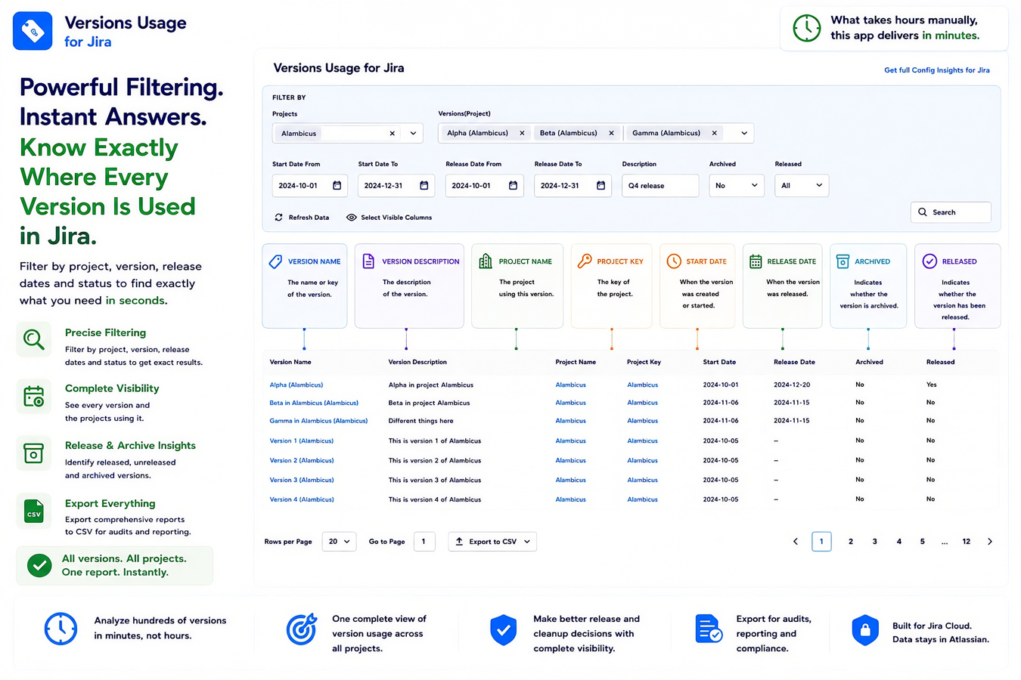Image resolution: width=1021 pixels, height=680 pixels.
Task: Open the Archived dropdown set to No
Action: point(737,186)
